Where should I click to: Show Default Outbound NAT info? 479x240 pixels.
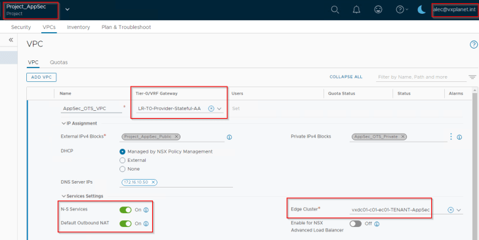click(x=146, y=224)
